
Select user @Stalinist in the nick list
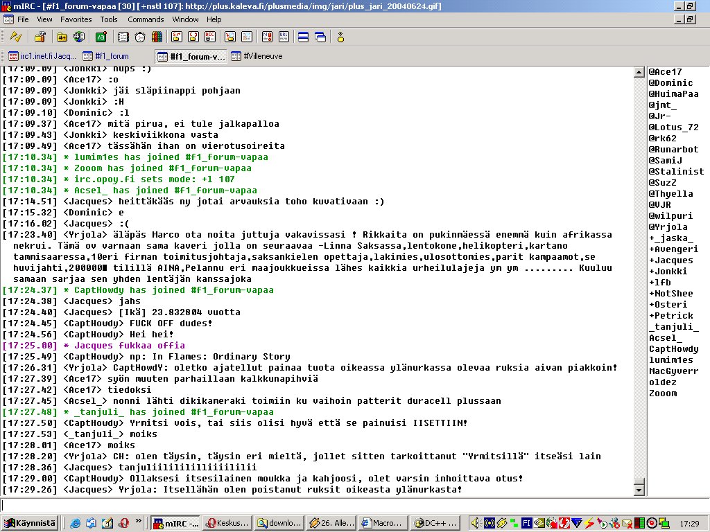676,171
